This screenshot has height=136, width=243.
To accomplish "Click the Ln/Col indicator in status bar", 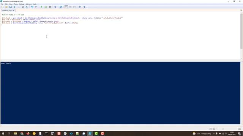I will click(x=213, y=129).
